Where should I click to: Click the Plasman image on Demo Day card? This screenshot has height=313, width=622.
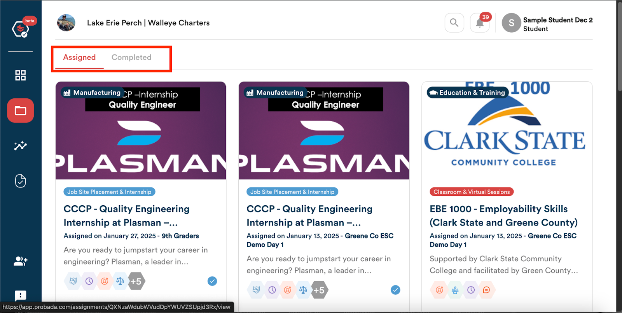coord(324,131)
